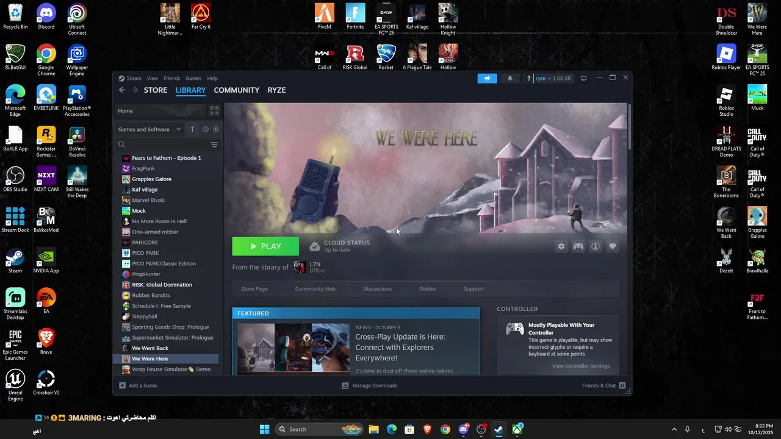
Task: Sort games using the up arrow icon
Action: (192, 129)
